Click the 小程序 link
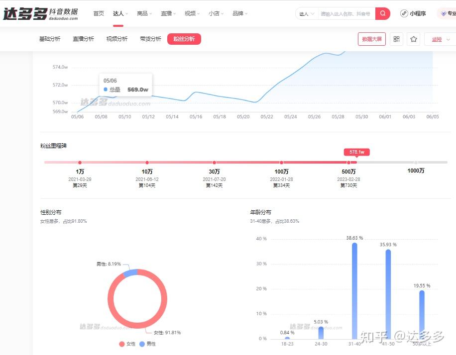 [418, 13]
